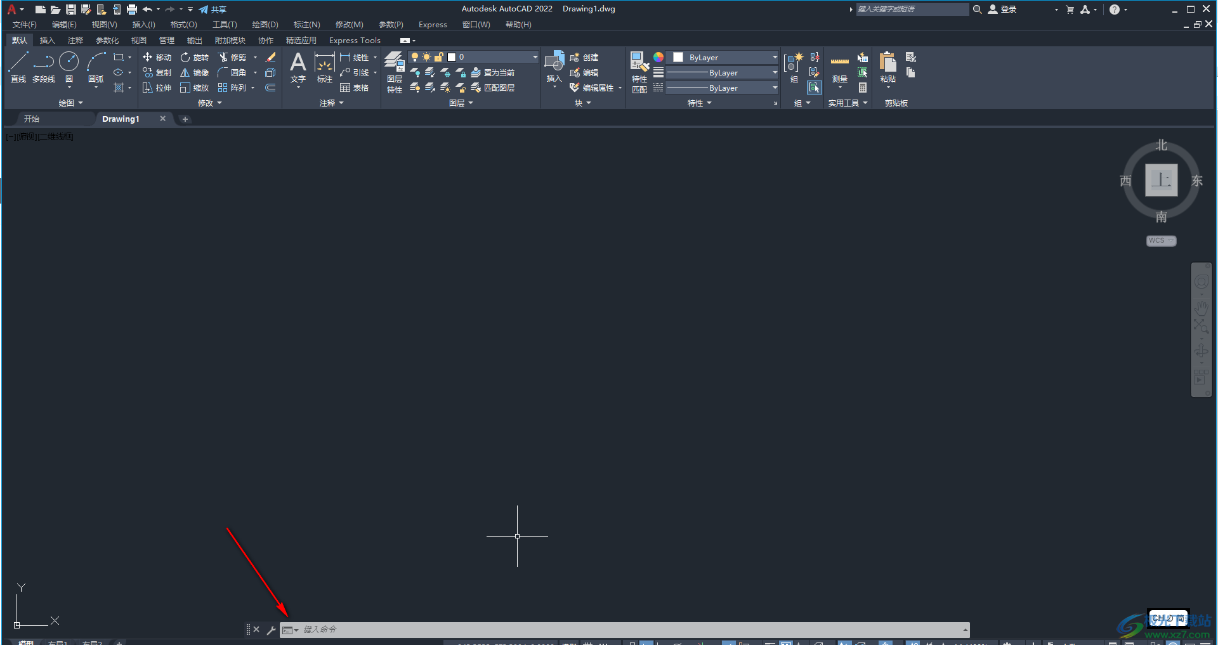Image resolution: width=1218 pixels, height=645 pixels.
Task: Click the WCS coordinate system button
Action: point(1161,241)
